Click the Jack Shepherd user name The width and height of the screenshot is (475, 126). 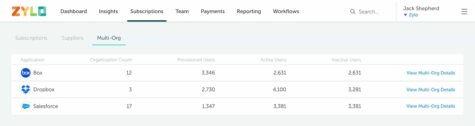click(421, 9)
